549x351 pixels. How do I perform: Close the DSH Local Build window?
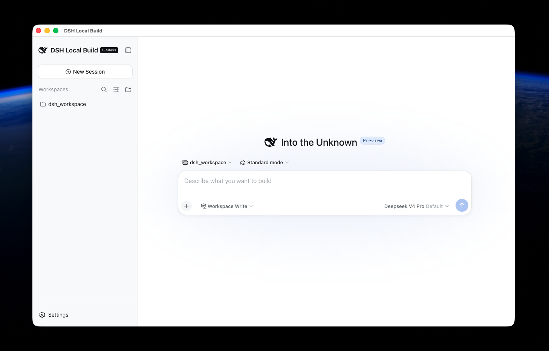tap(38, 31)
